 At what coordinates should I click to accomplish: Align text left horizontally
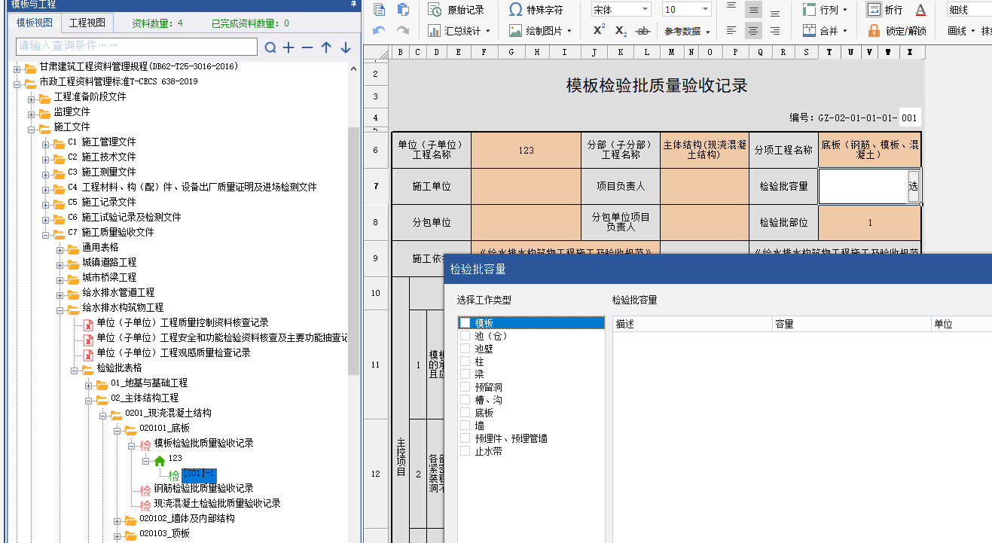[731, 31]
